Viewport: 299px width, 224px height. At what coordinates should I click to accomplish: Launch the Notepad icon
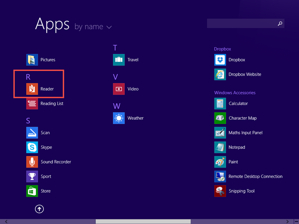coord(220,147)
